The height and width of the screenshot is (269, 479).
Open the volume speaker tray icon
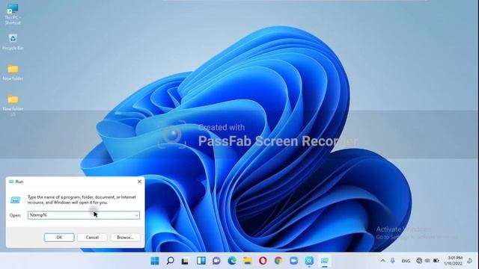click(427, 261)
